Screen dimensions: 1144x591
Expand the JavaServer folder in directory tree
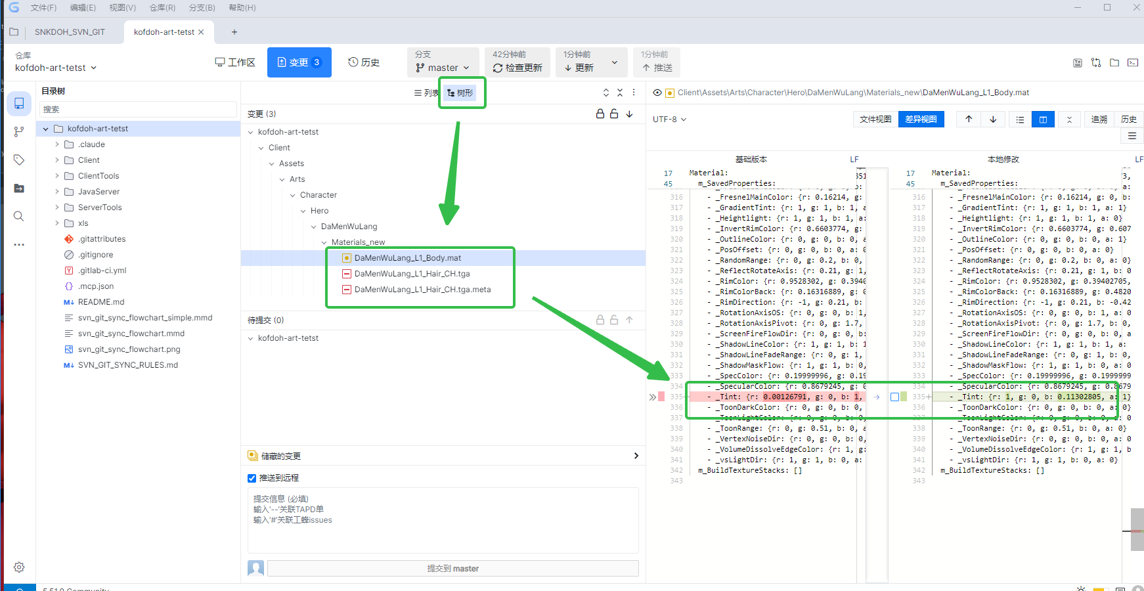(x=57, y=192)
